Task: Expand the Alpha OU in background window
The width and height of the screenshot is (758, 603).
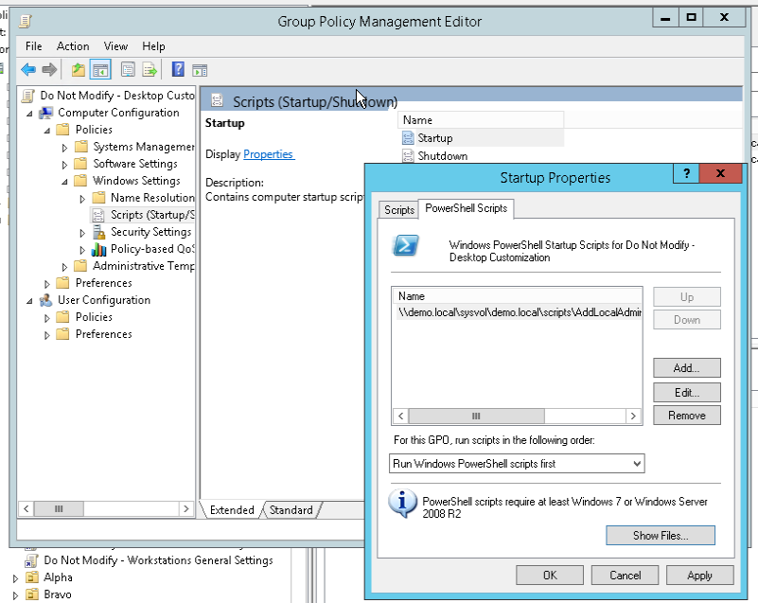Action: pos(15,578)
